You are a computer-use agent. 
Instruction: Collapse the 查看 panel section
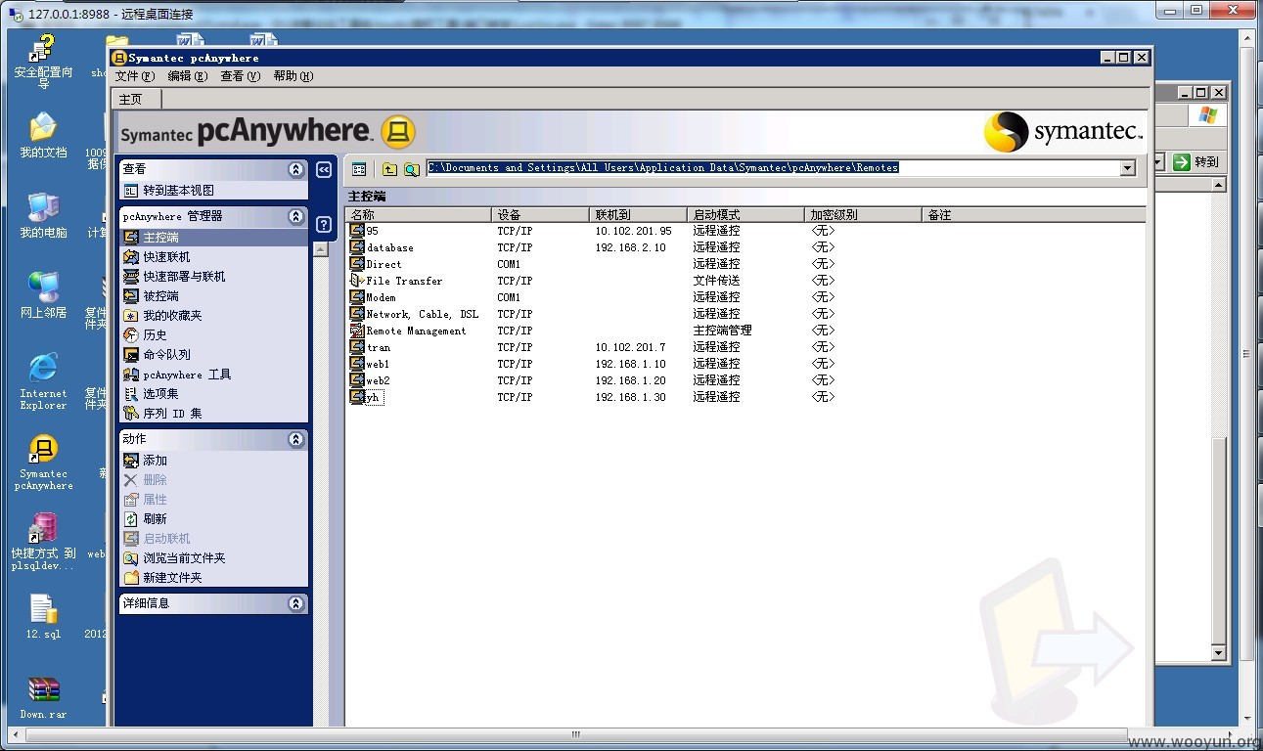[x=296, y=169]
